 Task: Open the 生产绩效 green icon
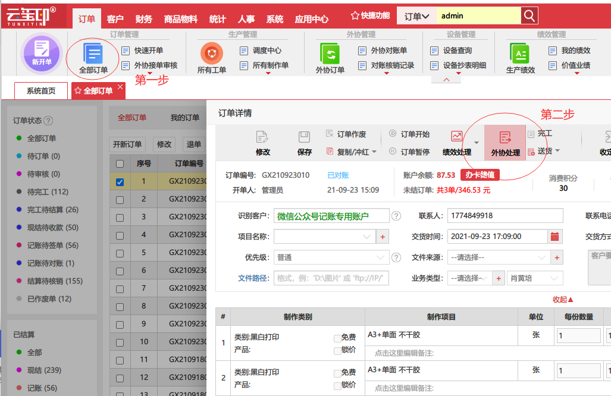[520, 54]
